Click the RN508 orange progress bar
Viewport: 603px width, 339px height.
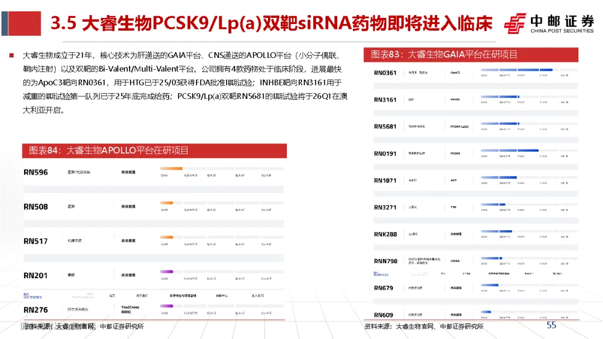[x=166, y=203]
